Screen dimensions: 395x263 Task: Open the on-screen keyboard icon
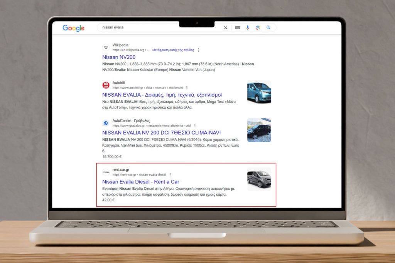tap(238, 28)
